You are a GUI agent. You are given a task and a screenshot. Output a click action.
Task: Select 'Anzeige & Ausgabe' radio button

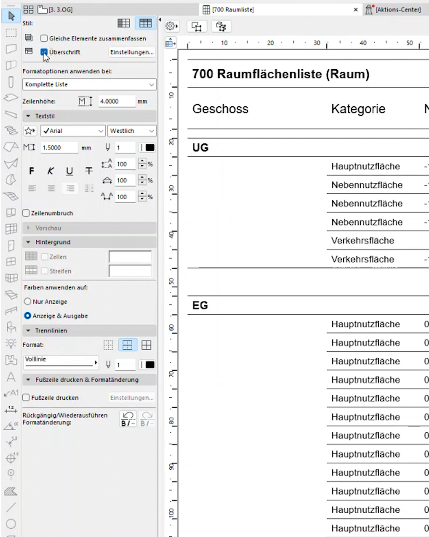click(28, 316)
